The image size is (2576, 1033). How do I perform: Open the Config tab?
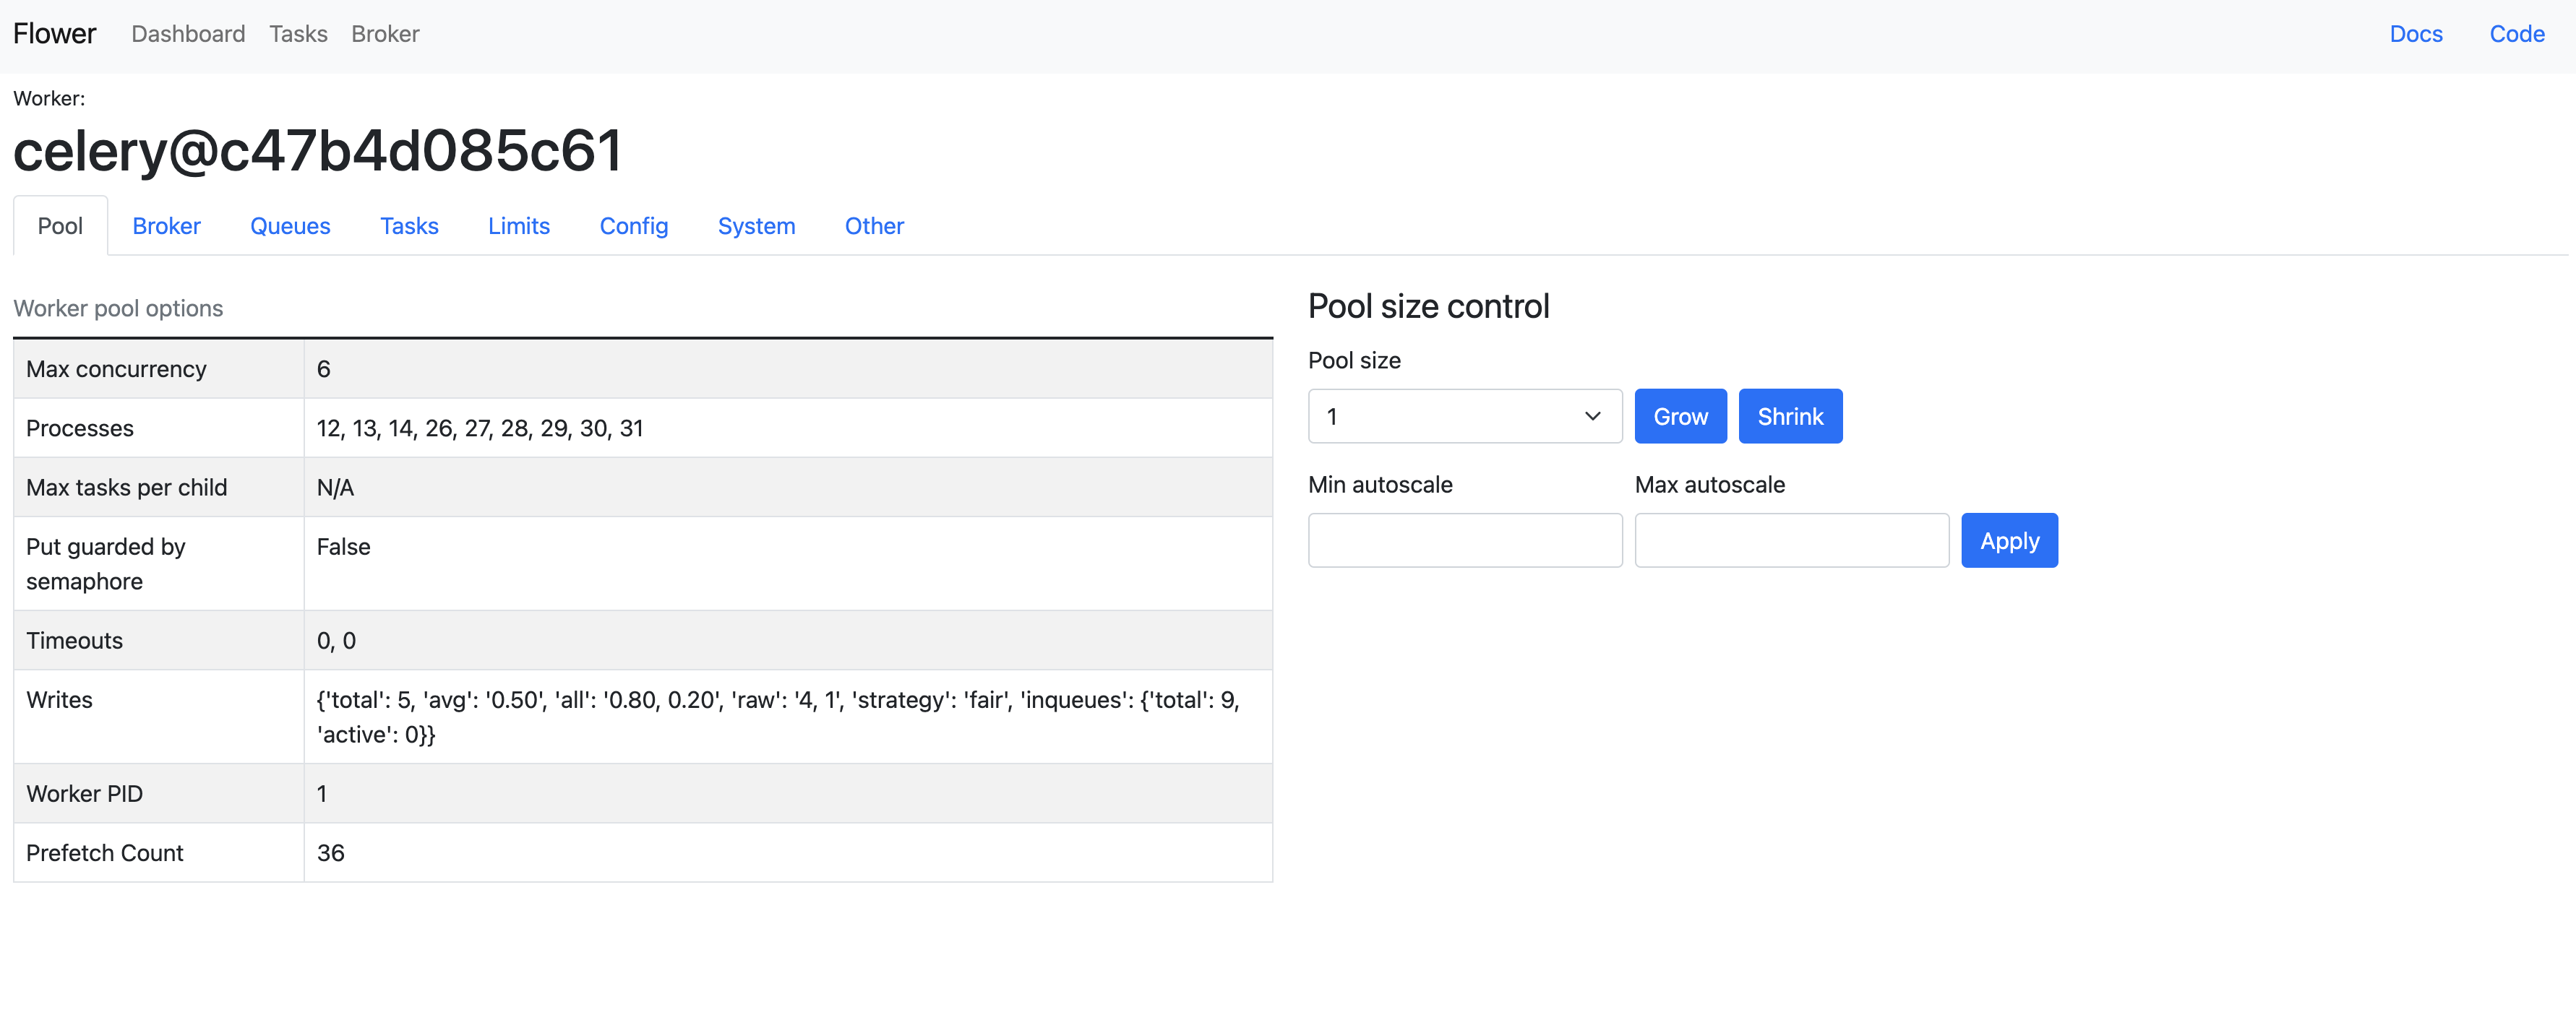[633, 226]
